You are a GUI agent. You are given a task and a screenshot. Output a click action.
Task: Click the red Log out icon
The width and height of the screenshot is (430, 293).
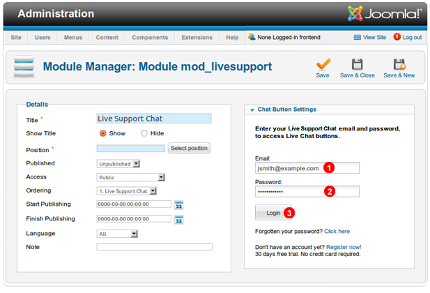click(397, 36)
